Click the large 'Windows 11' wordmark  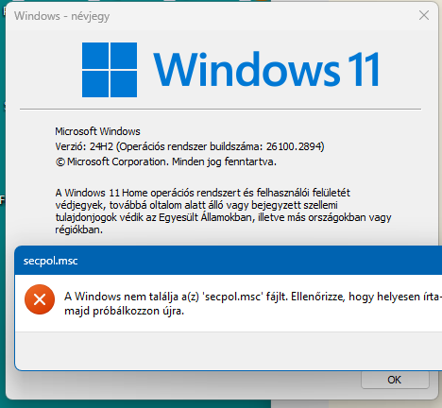[x=266, y=70]
